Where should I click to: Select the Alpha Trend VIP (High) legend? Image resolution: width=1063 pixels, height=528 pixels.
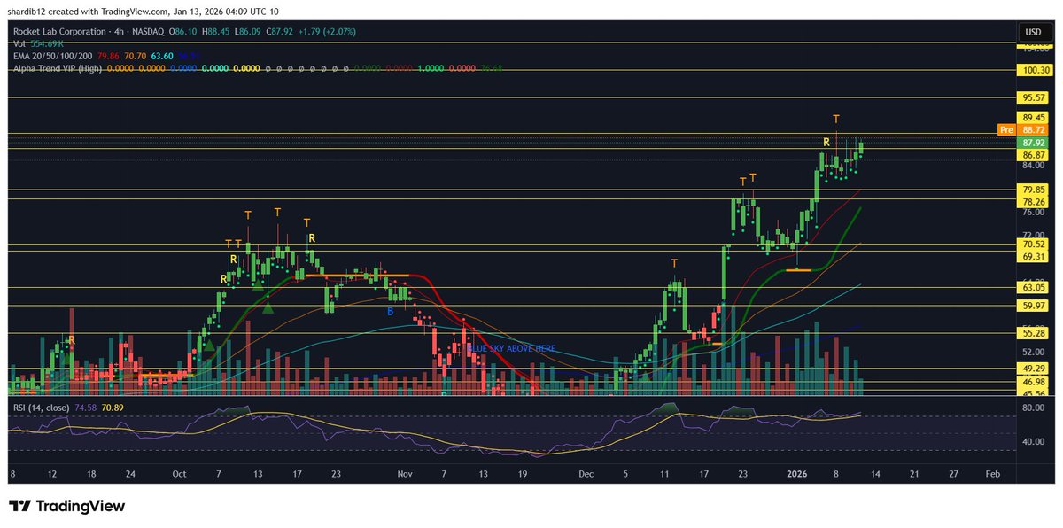coord(57,66)
